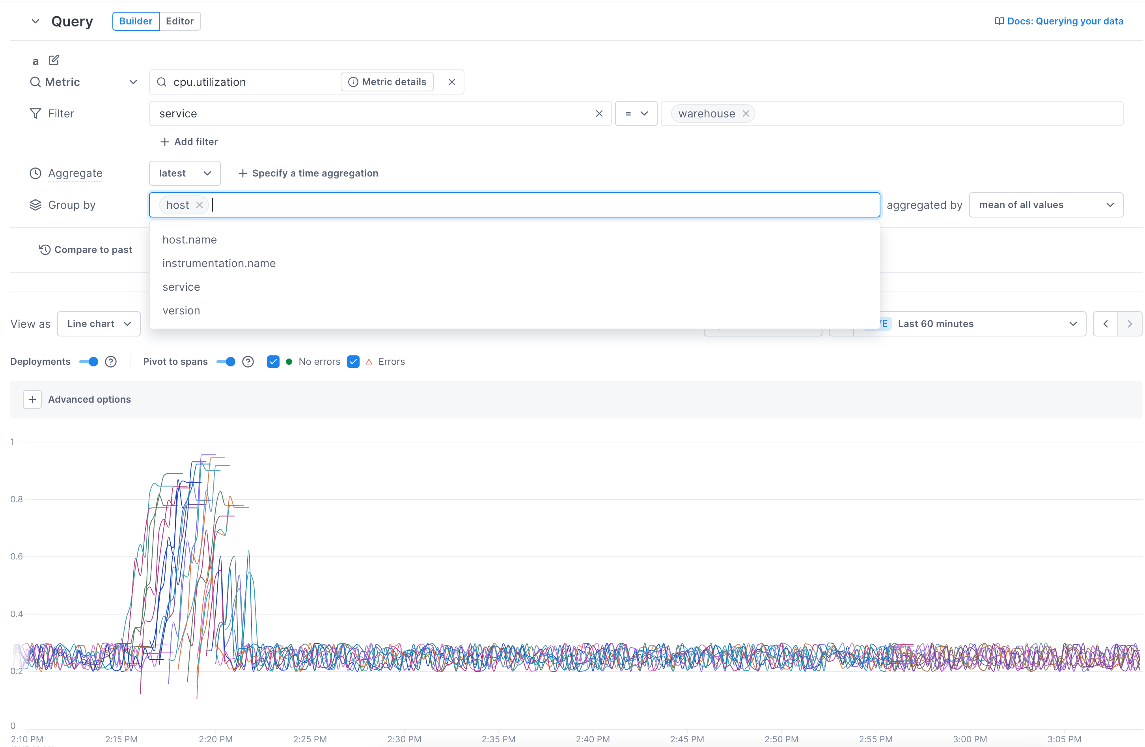Click the Filter funnel icon
Viewport: 1145px width, 747px height.
[x=35, y=113]
